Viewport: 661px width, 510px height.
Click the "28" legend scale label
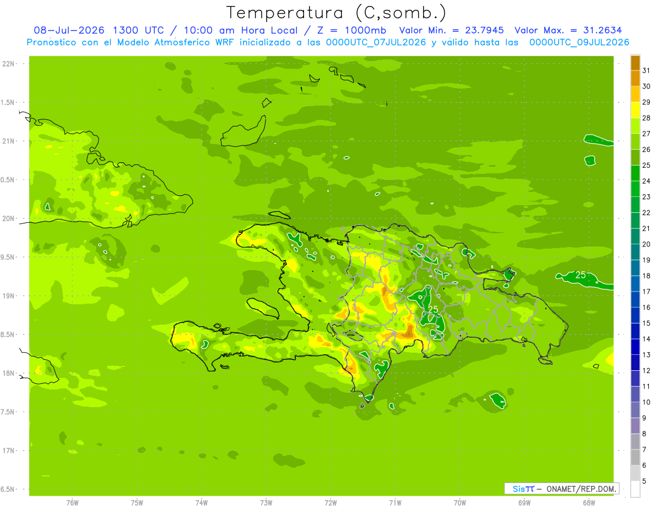647,118
